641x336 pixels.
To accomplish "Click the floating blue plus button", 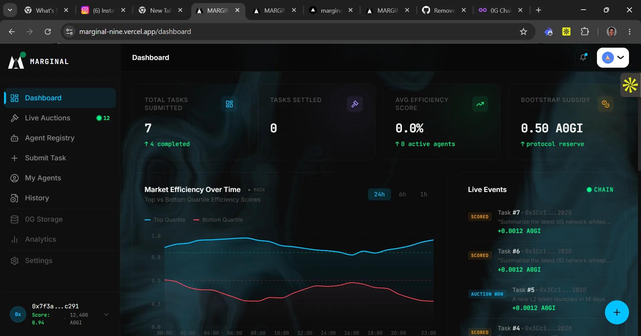I will pyautogui.click(x=617, y=312).
